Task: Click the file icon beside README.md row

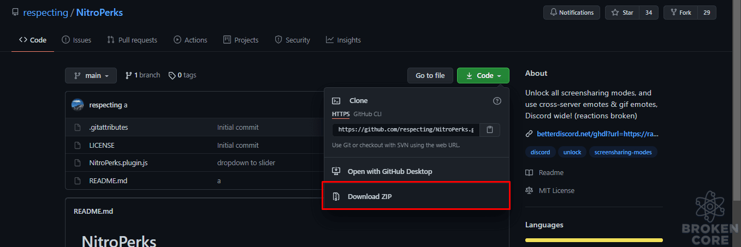Action: [x=78, y=180]
